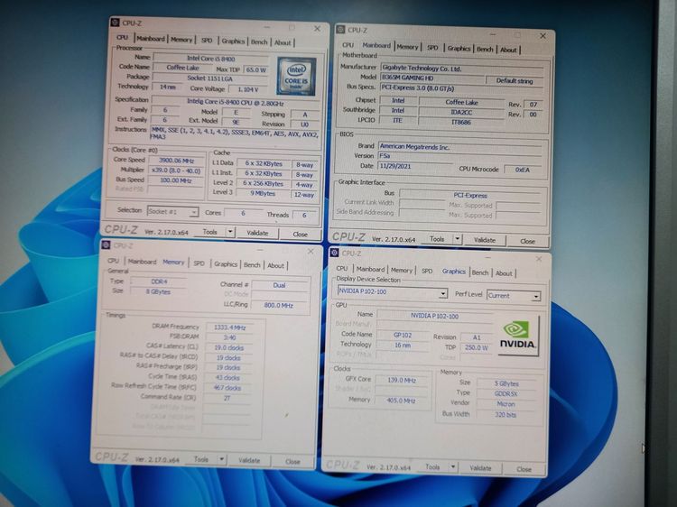Click the X close button of the CPU window
The width and height of the screenshot is (677, 507).
click(x=318, y=29)
